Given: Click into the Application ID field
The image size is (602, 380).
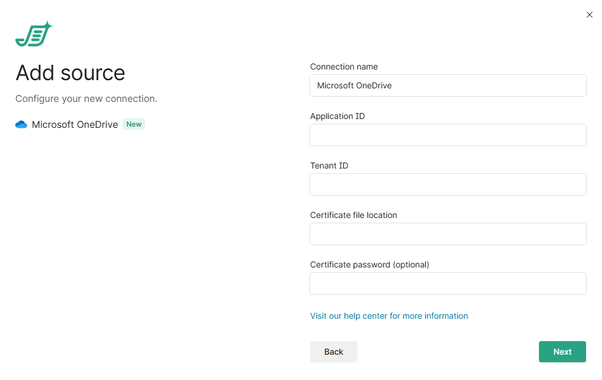Looking at the screenshot, I should click(448, 135).
